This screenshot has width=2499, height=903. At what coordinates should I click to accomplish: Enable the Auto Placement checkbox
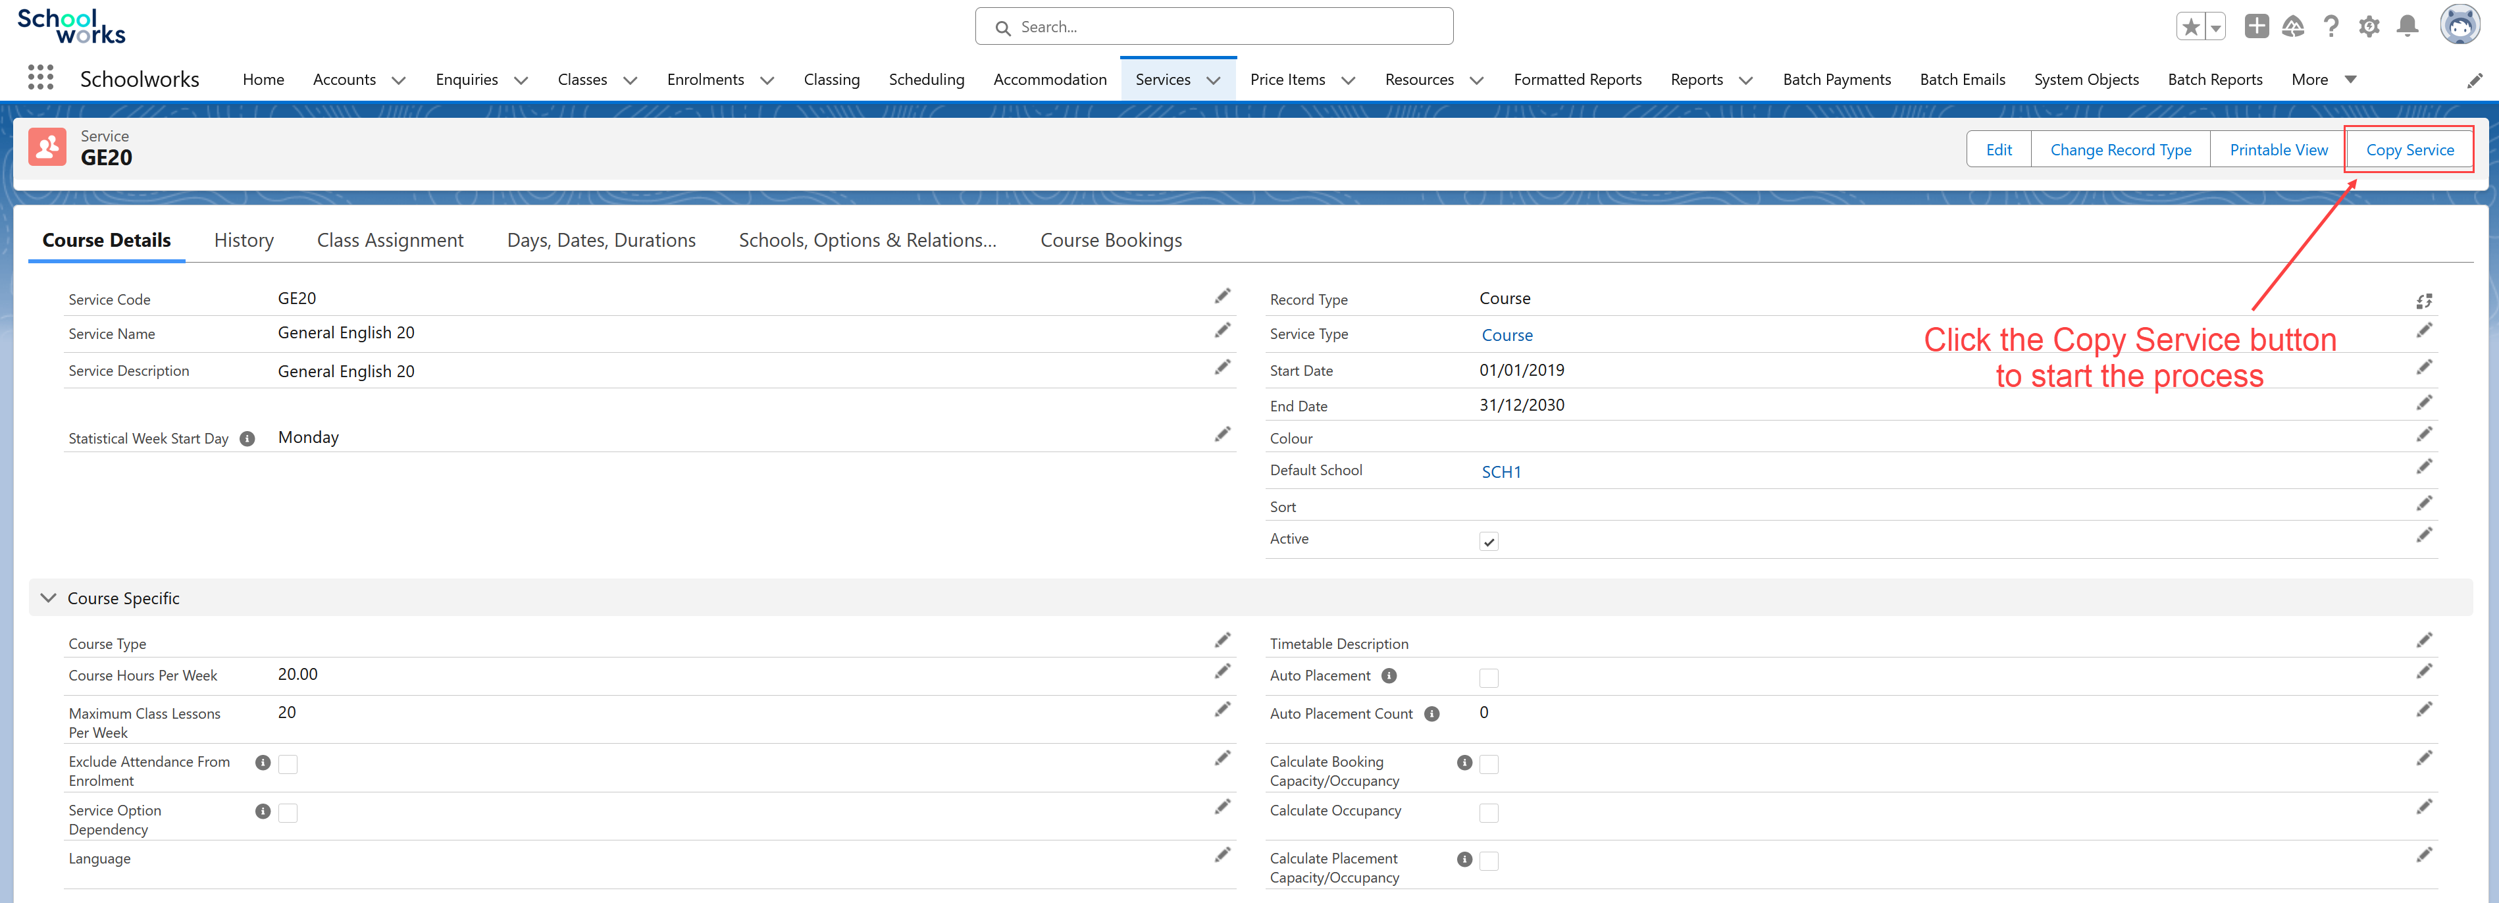tap(1488, 677)
